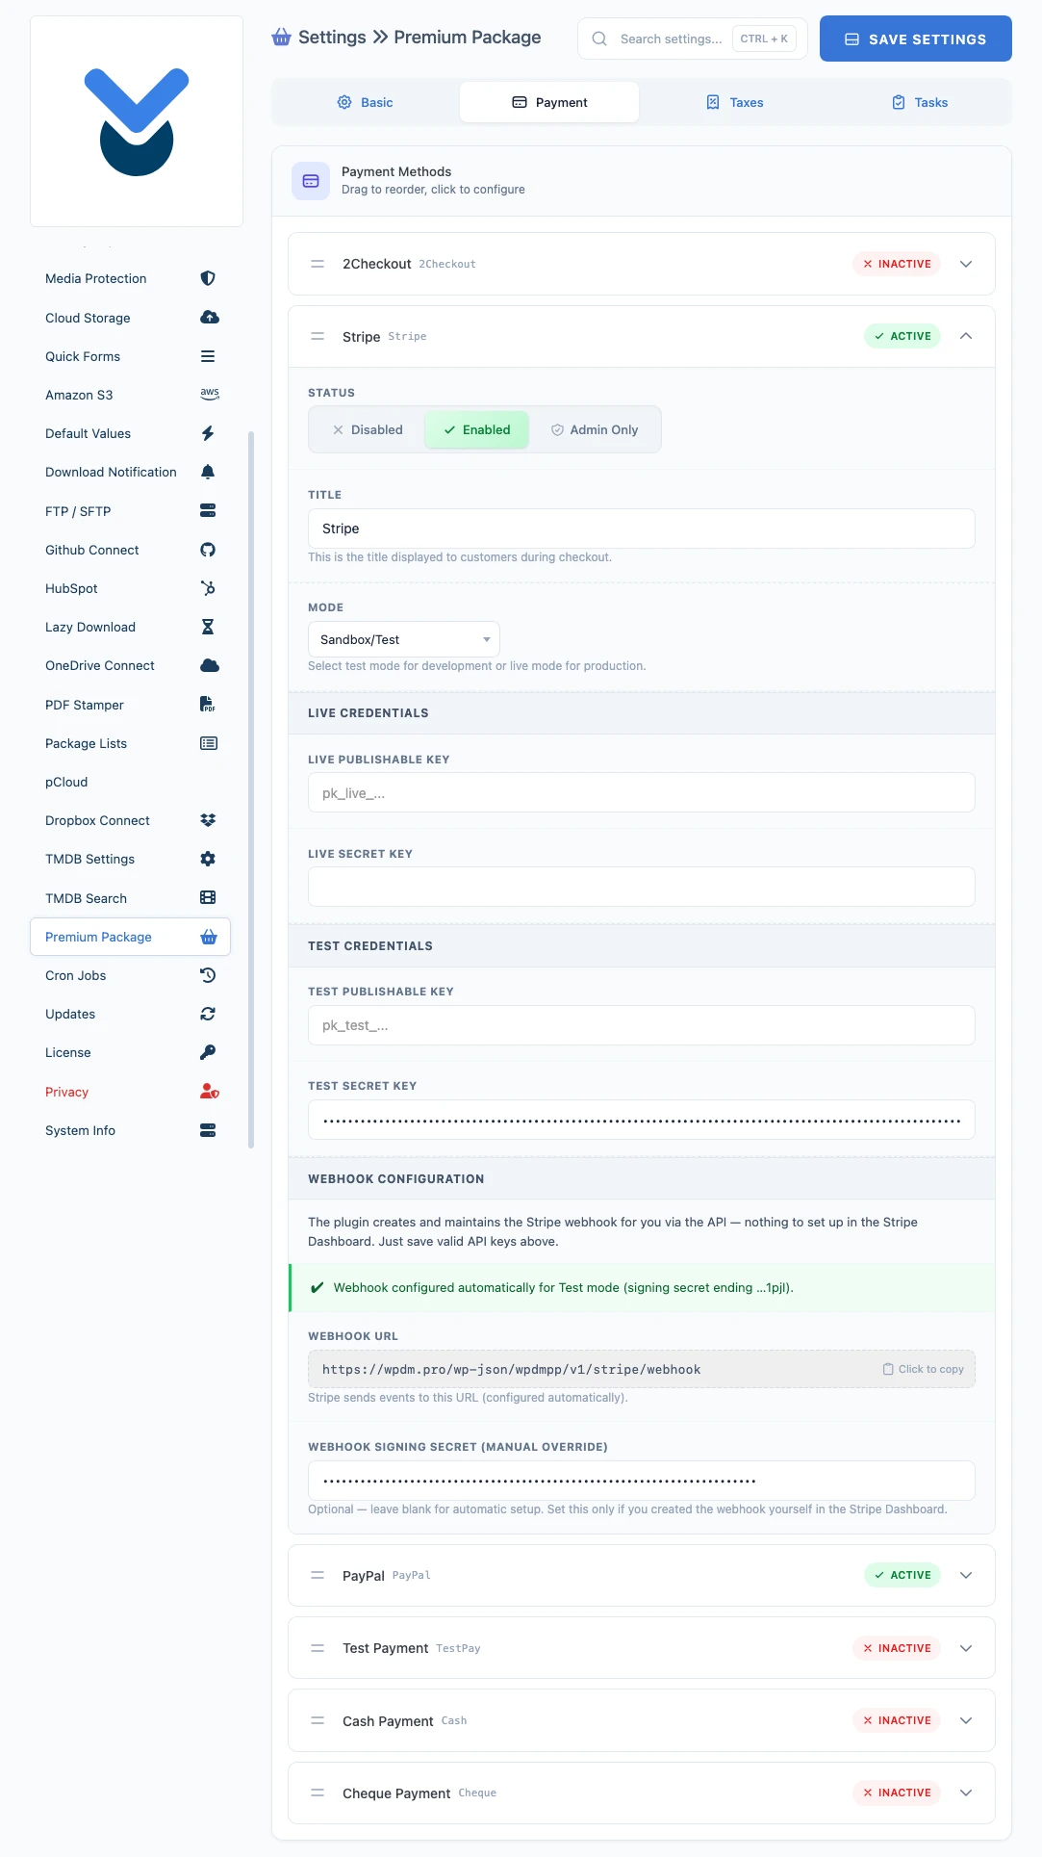The image size is (1042, 1857).
Task: Click the Payment Methods card icon
Action: coord(311,181)
